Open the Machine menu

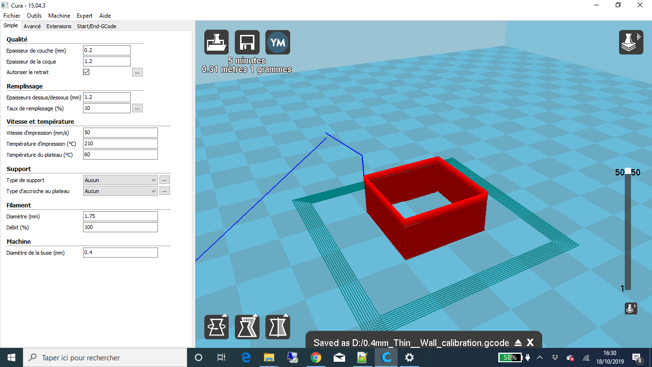59,16
